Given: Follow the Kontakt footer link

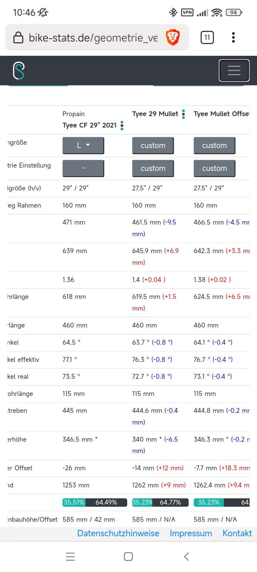Looking at the screenshot, I should pos(237,533).
